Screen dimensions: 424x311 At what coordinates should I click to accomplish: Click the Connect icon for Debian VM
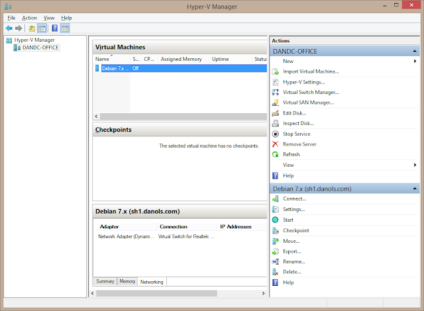tap(276, 199)
